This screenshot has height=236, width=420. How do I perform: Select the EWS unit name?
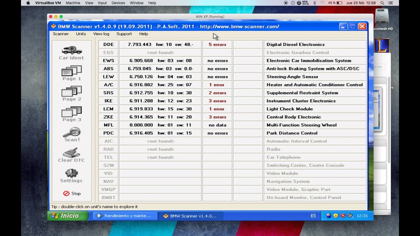[x=108, y=61]
